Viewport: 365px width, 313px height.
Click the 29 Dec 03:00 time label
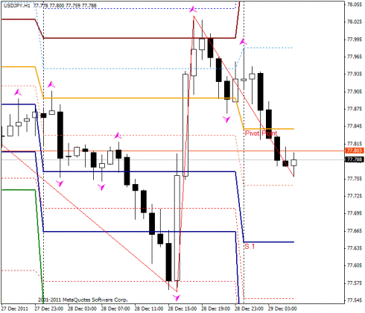[282, 309]
